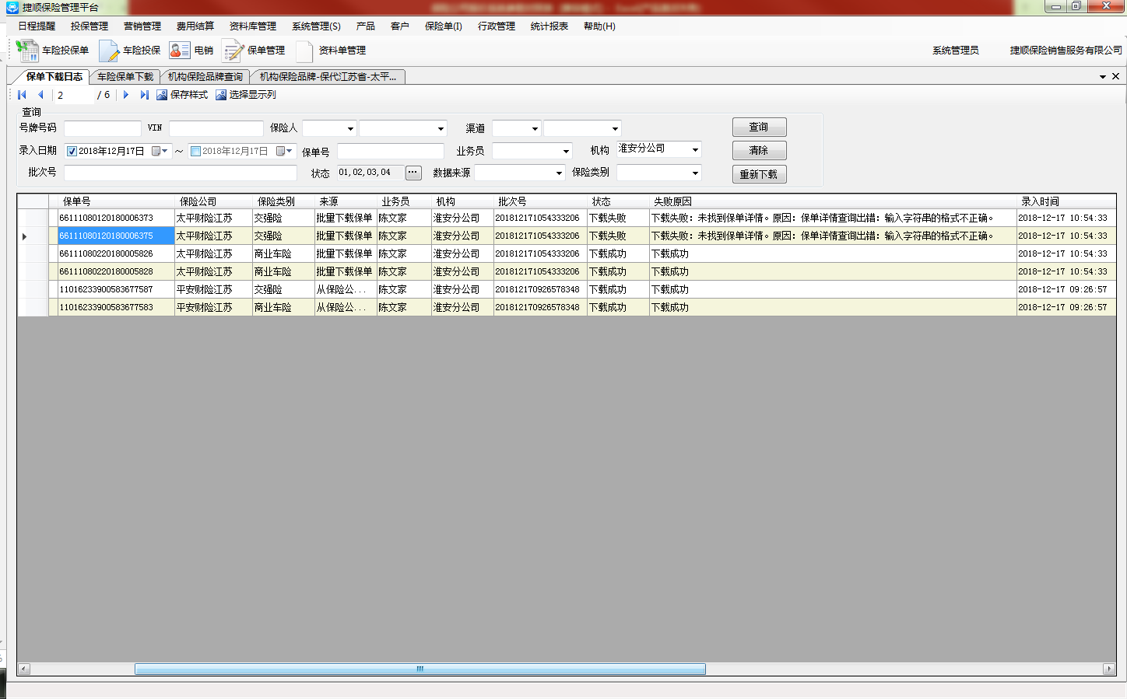Open the 费用结算 menu
Screen dimensions: 1127x699
pos(195,26)
